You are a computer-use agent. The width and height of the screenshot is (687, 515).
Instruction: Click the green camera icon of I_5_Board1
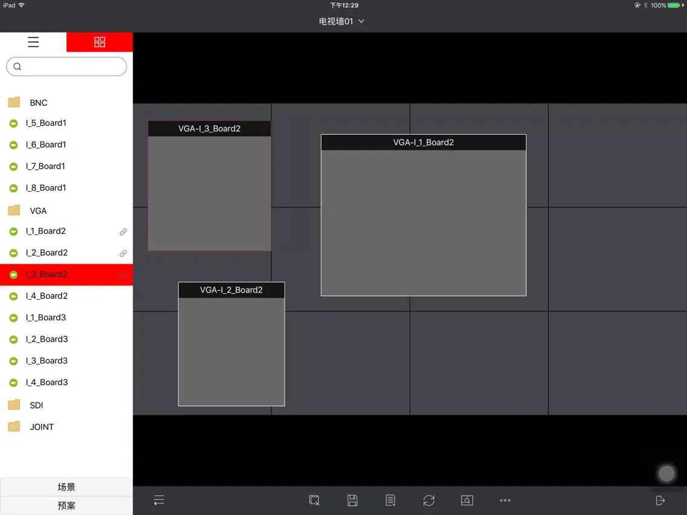(x=13, y=123)
